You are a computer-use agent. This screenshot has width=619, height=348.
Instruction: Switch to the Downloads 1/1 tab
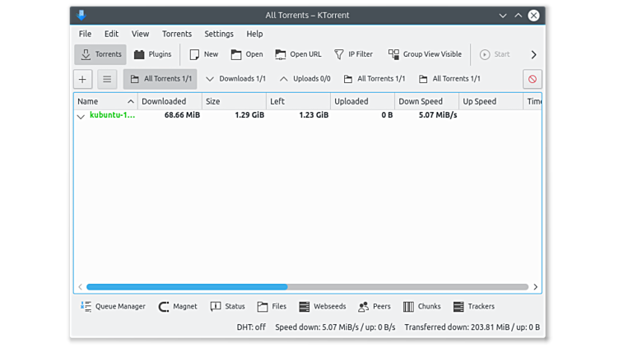[235, 79]
